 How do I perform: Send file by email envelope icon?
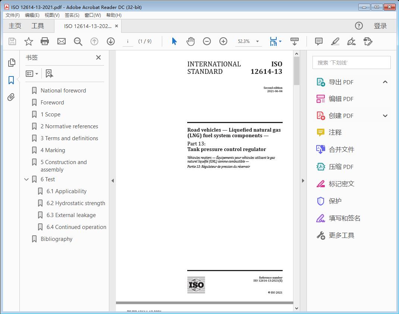(x=61, y=41)
